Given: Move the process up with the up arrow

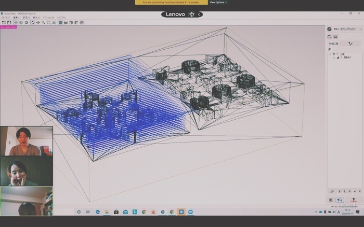Looking at the screenshot, I should pyautogui.click(x=355, y=191).
